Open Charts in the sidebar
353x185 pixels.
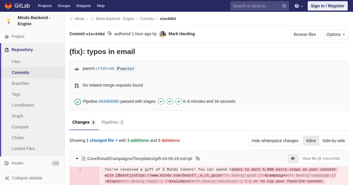coord(32,138)
